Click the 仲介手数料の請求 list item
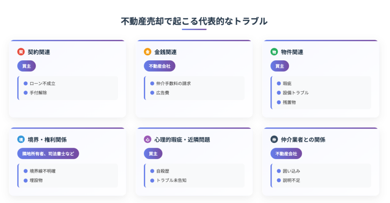 pos(171,84)
